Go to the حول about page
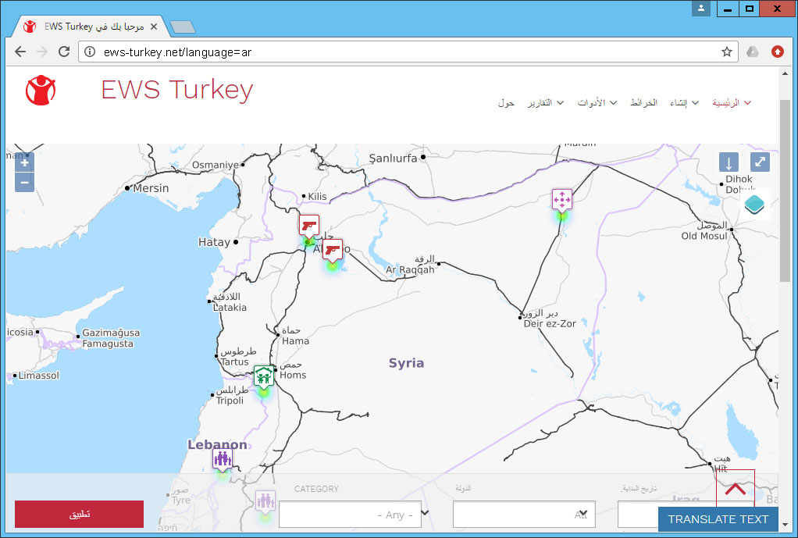This screenshot has height=538, width=798. [x=506, y=103]
